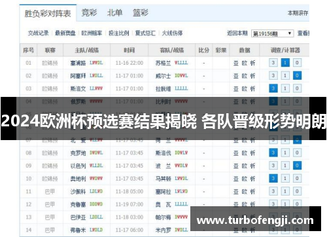
Task: Open the 投注比例 link
Action: tap(119, 33)
